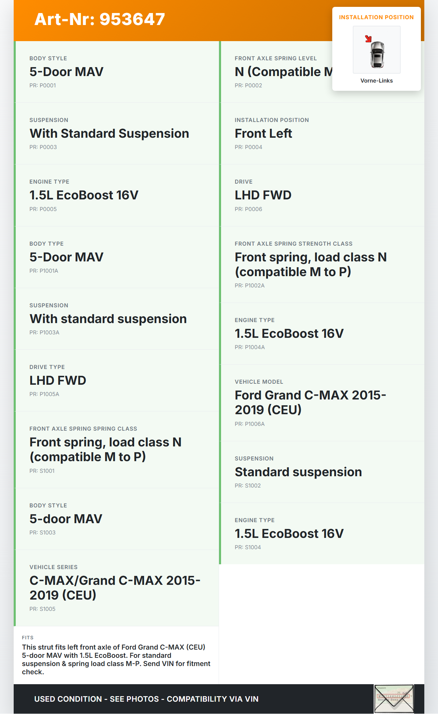
Task: Select the 5-door MAV card with PR S1003
Action: coord(116,519)
